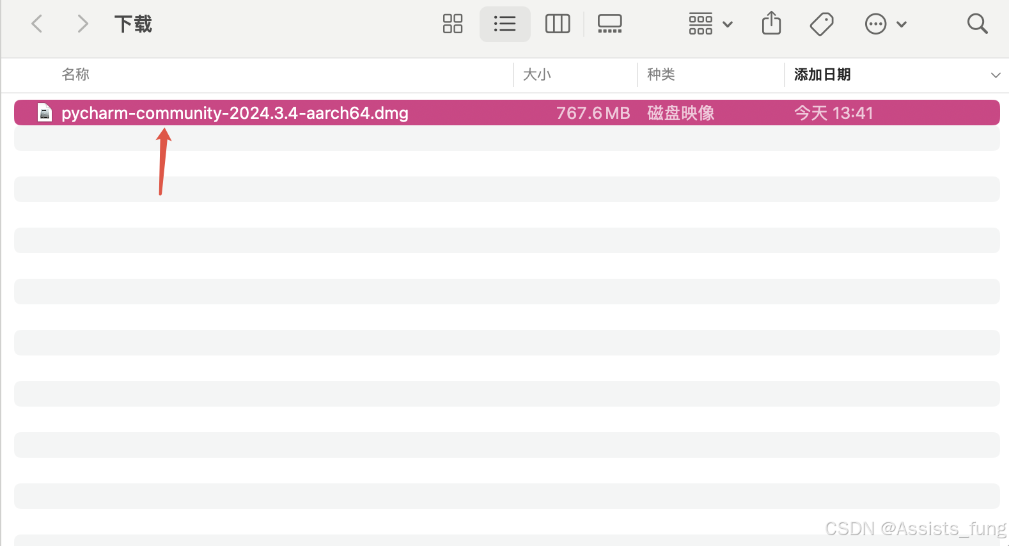Click the dmg file's disk image icon
Viewport: 1009px width, 546px height.
pos(45,113)
